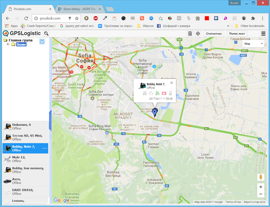Expand the Боян folder tree node
Viewport: 270px width, 207px height.
8,44
